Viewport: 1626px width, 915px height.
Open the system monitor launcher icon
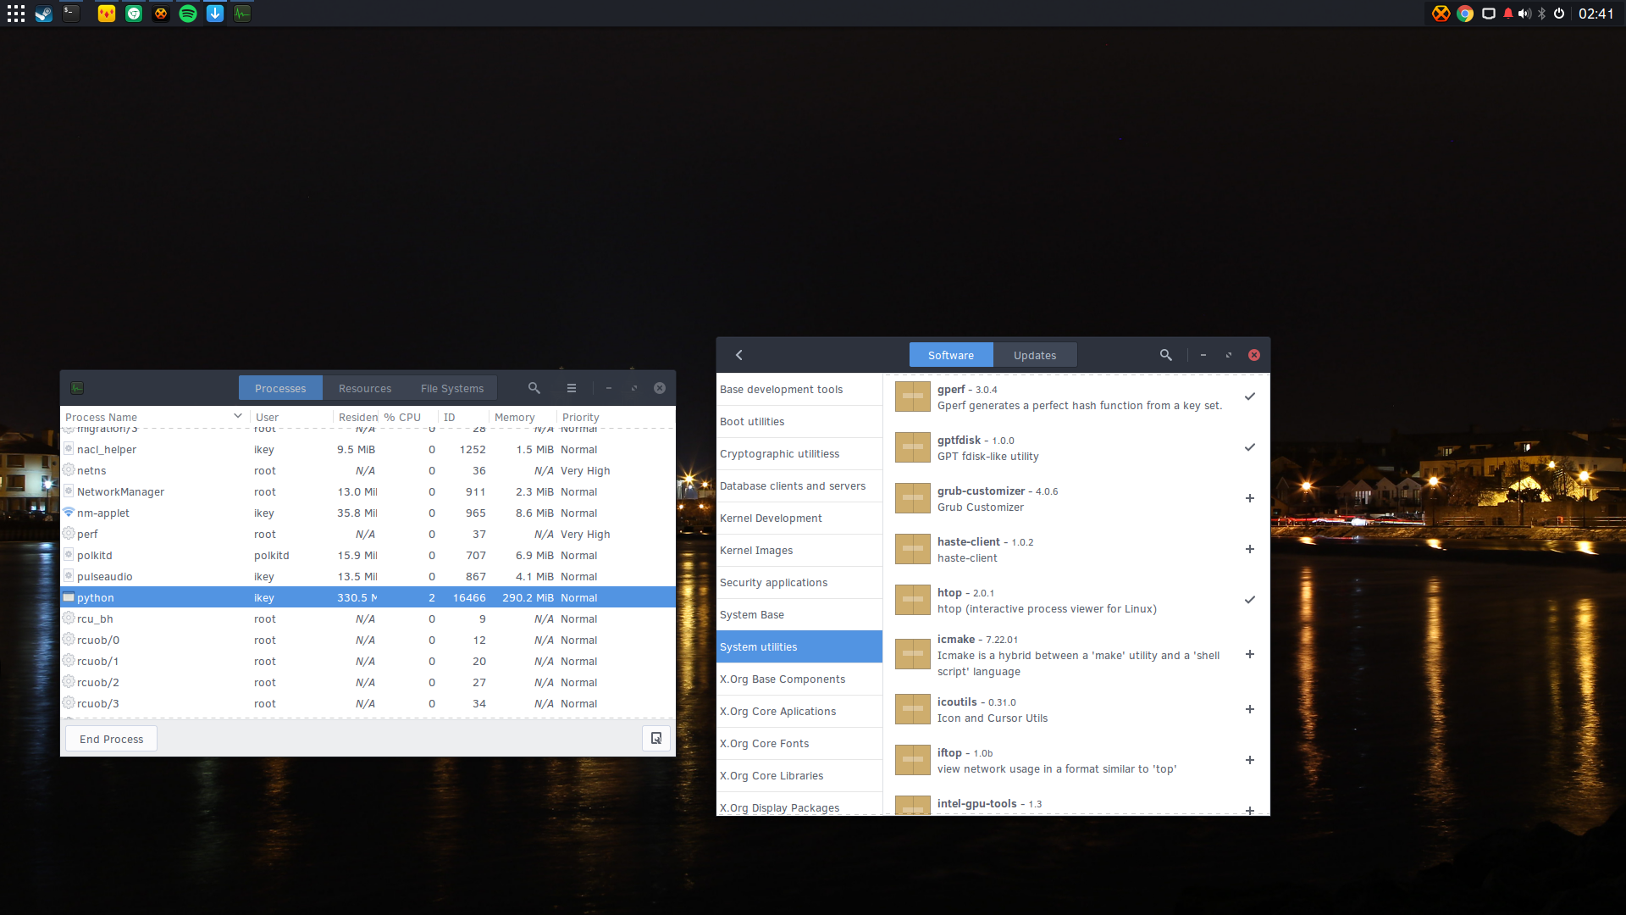pos(242,14)
